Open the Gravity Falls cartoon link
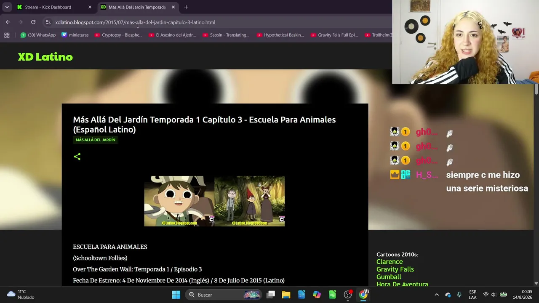 395,269
